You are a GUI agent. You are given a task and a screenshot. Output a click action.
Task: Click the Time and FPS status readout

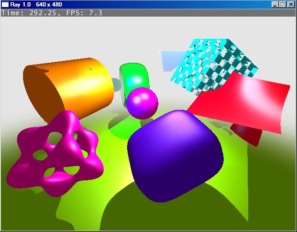click(52, 13)
